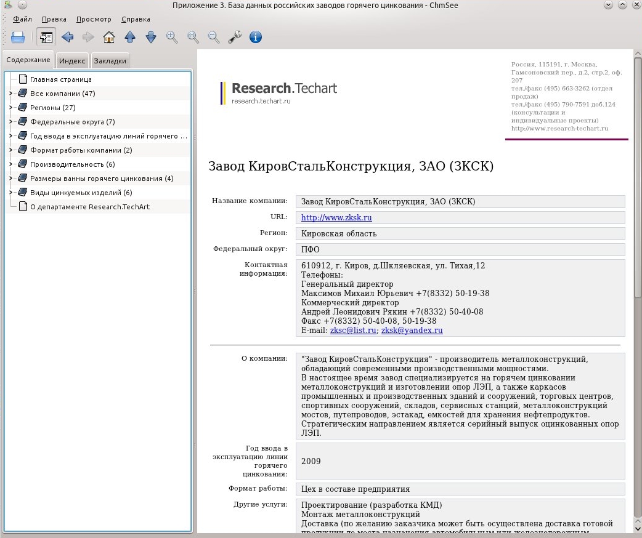This screenshot has width=642, height=538.
Task: Click the page scrollbar thumb
Action: pos(638,177)
